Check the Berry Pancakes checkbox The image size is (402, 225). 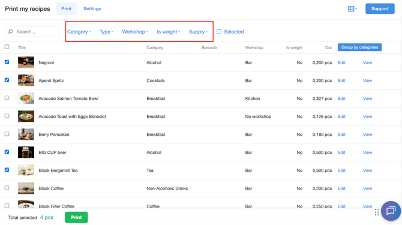point(7,133)
